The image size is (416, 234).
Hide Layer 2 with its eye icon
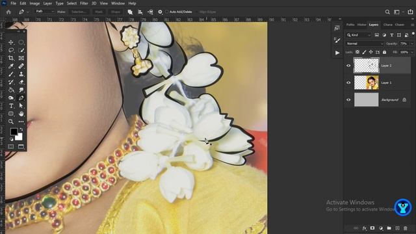tap(348, 66)
